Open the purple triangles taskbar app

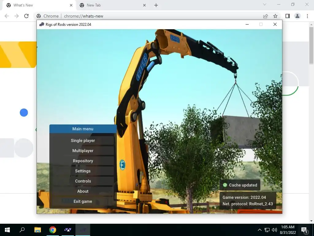[68, 230]
